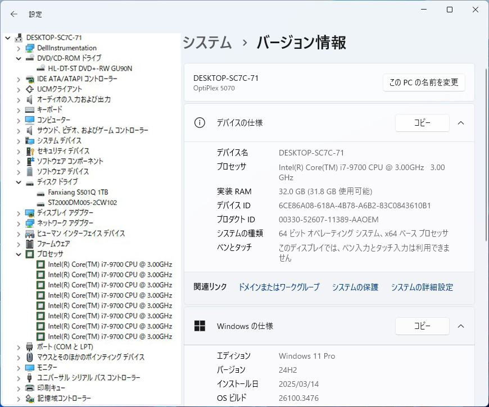
Task: Click the この PC の名前を変更 button
Action: pos(424,83)
